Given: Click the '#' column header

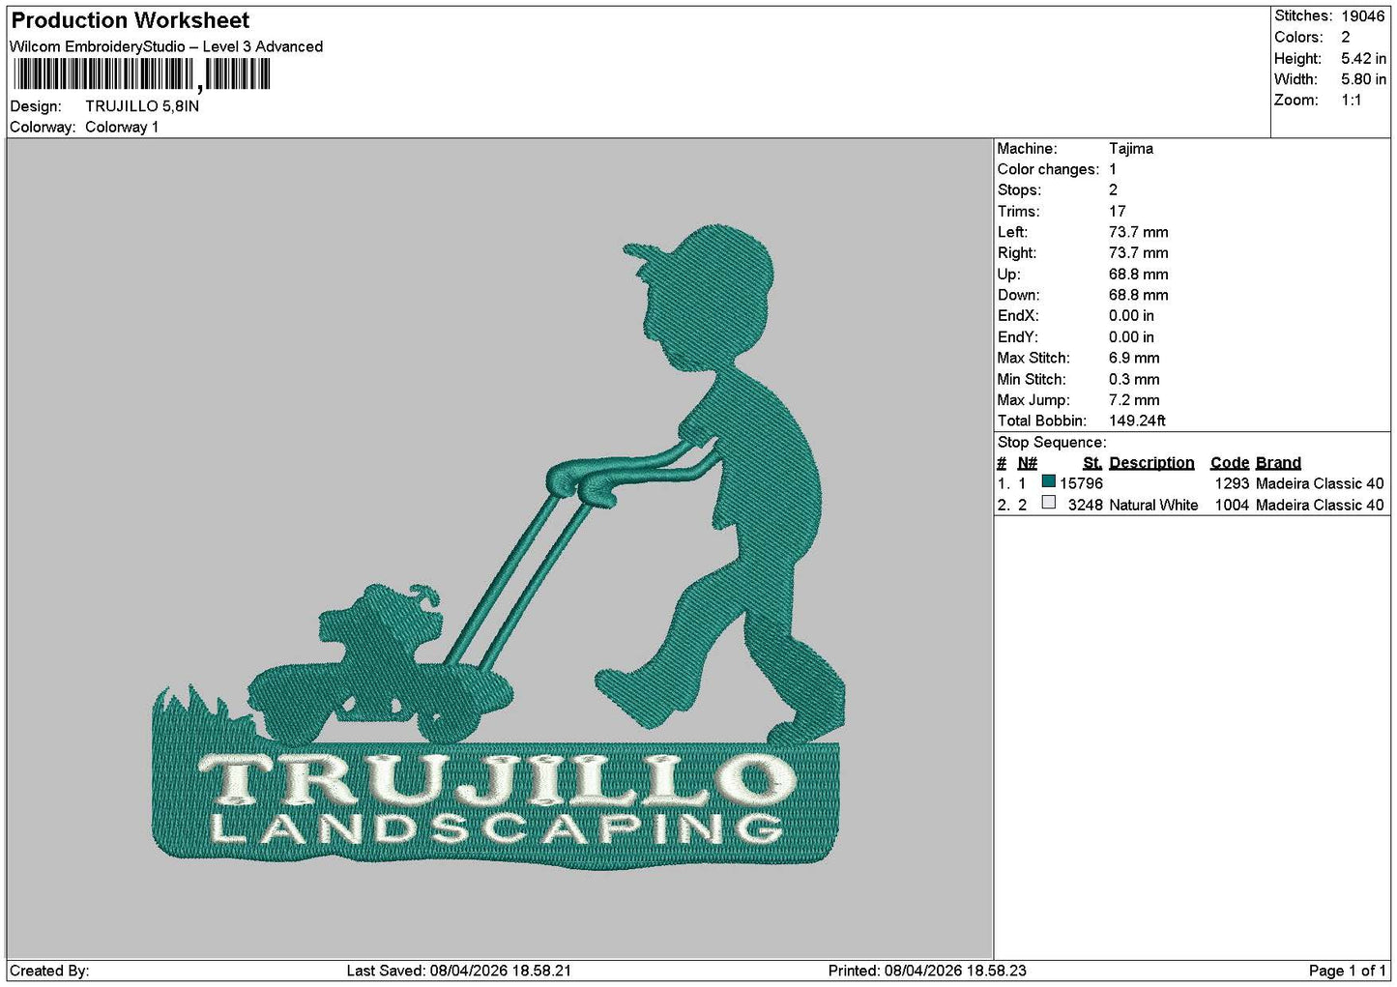Looking at the screenshot, I should [1002, 463].
